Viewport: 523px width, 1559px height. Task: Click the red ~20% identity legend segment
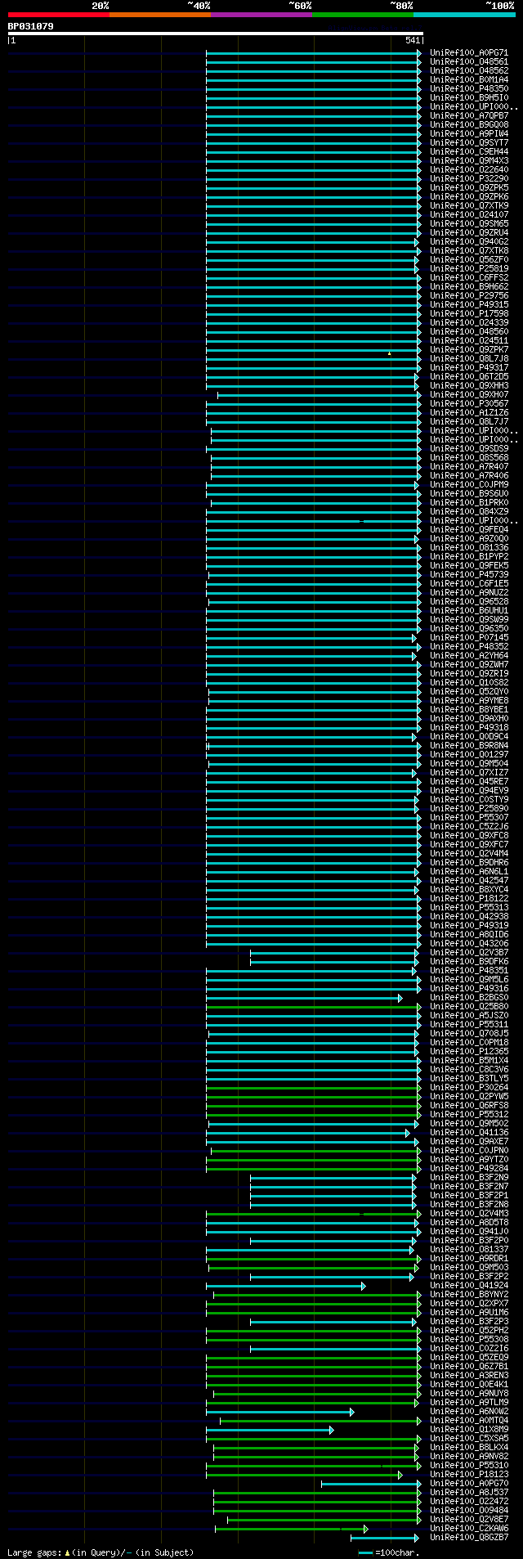coord(58,15)
